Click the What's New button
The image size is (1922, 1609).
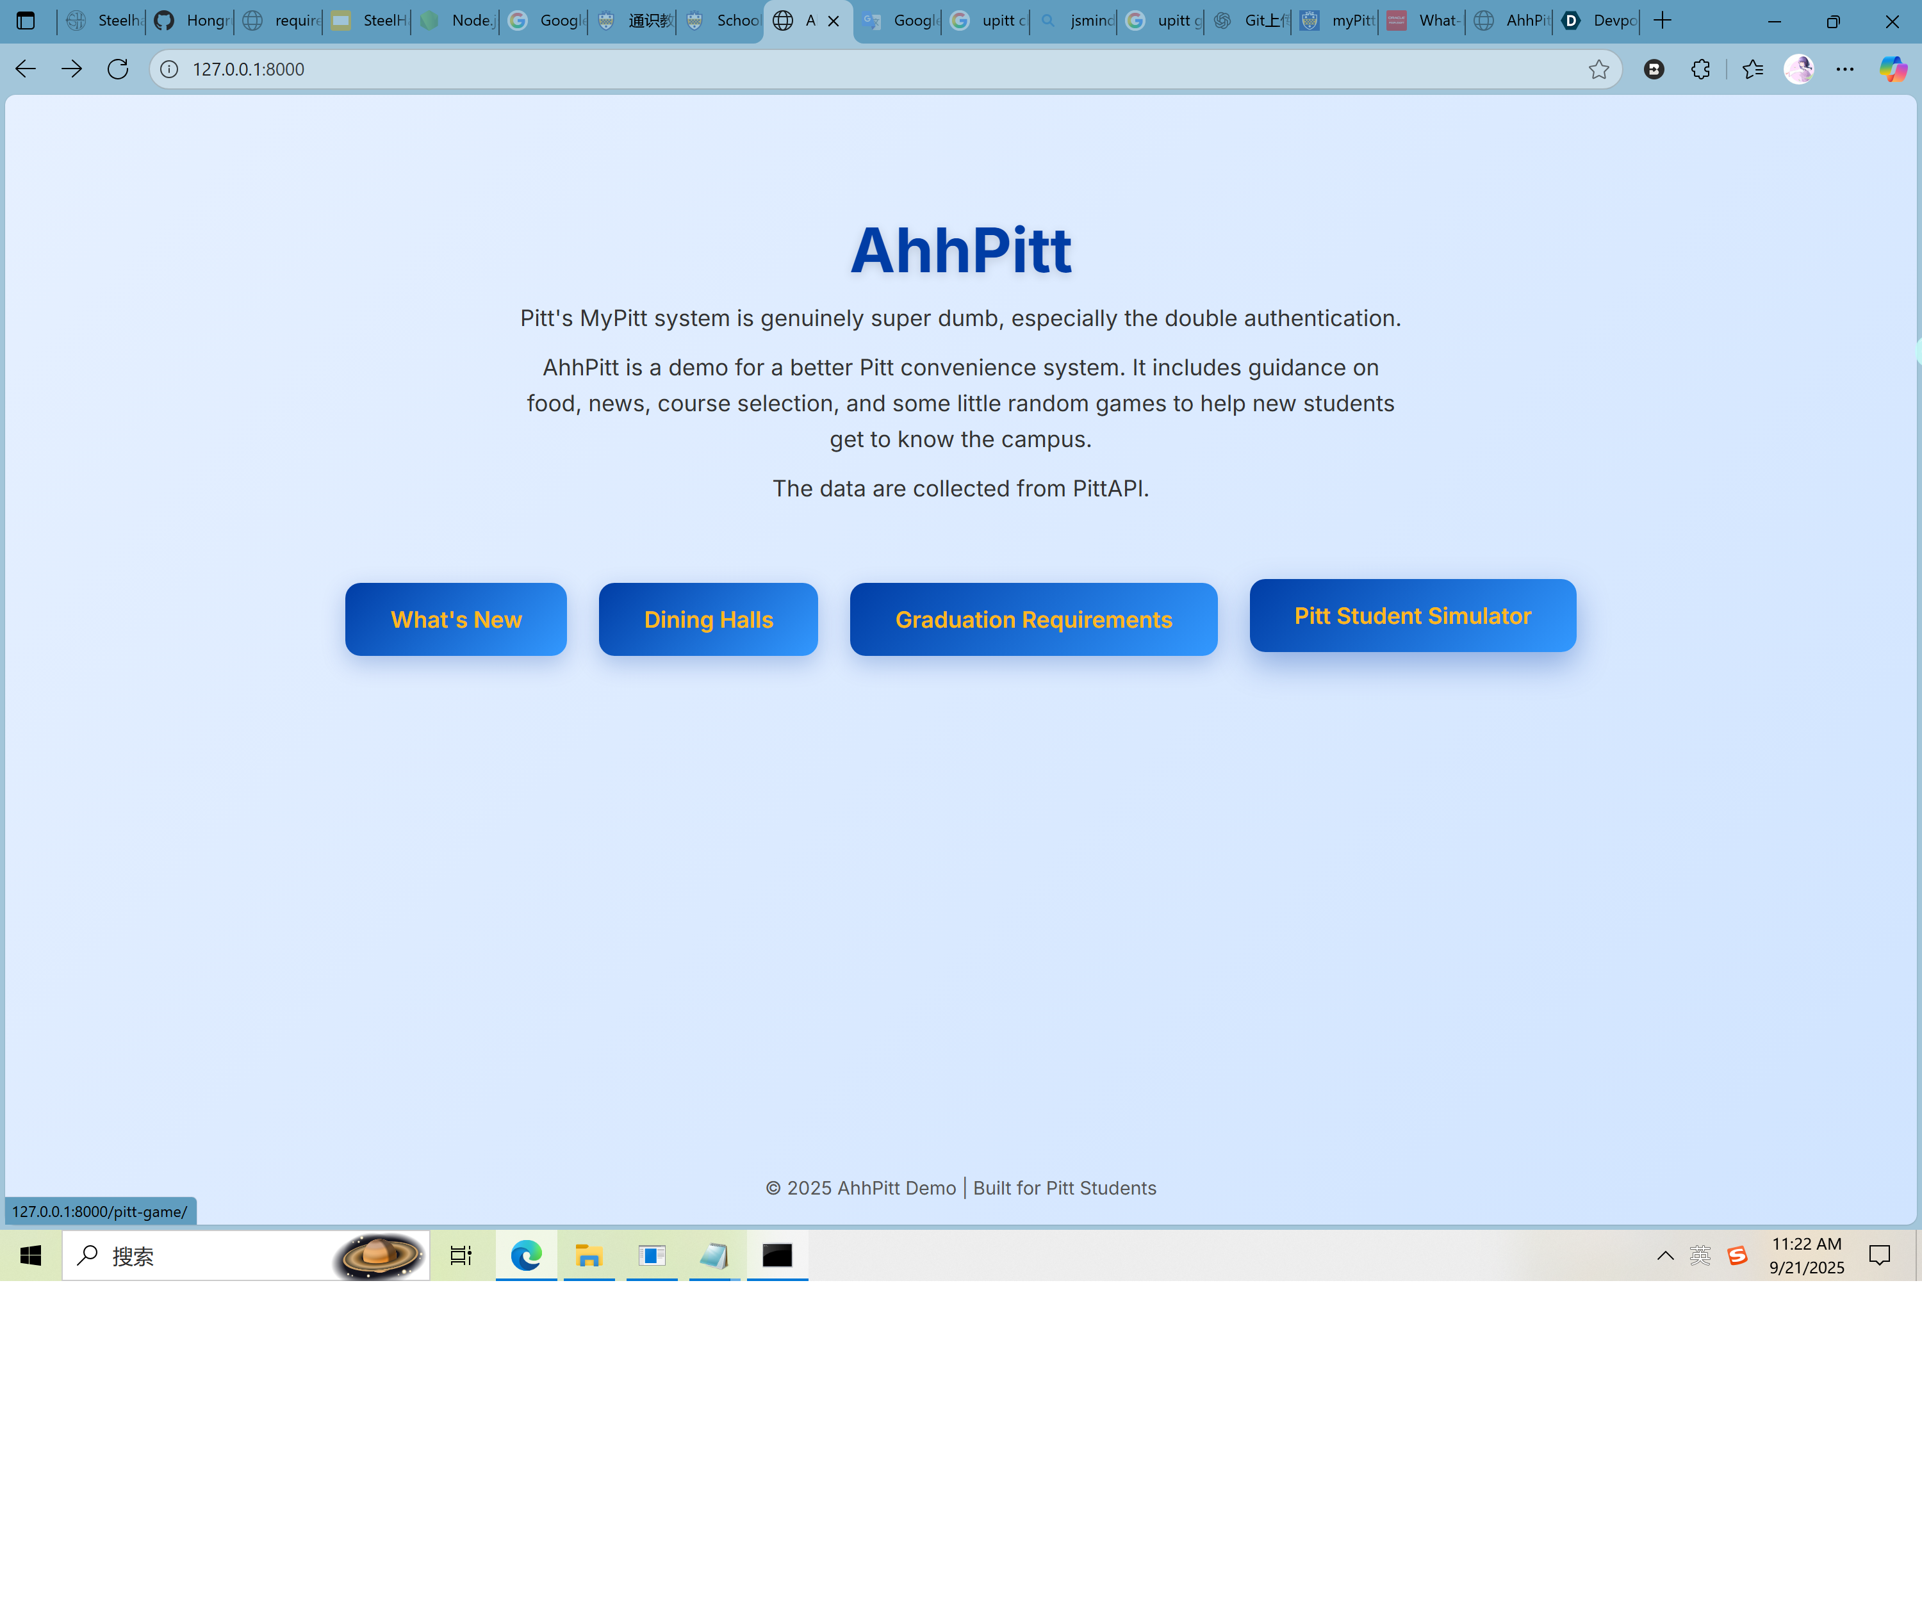tap(456, 619)
